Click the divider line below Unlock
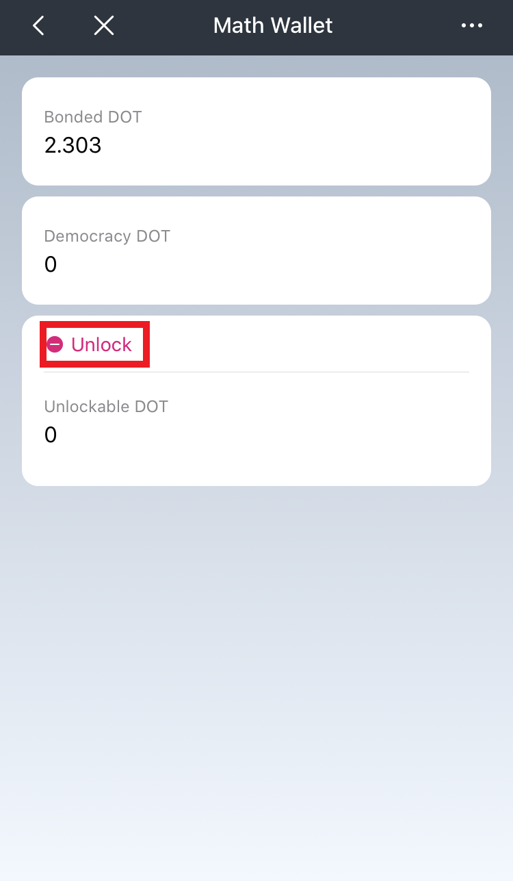Screen dimensions: 513x881 click(x=308, y=372)
